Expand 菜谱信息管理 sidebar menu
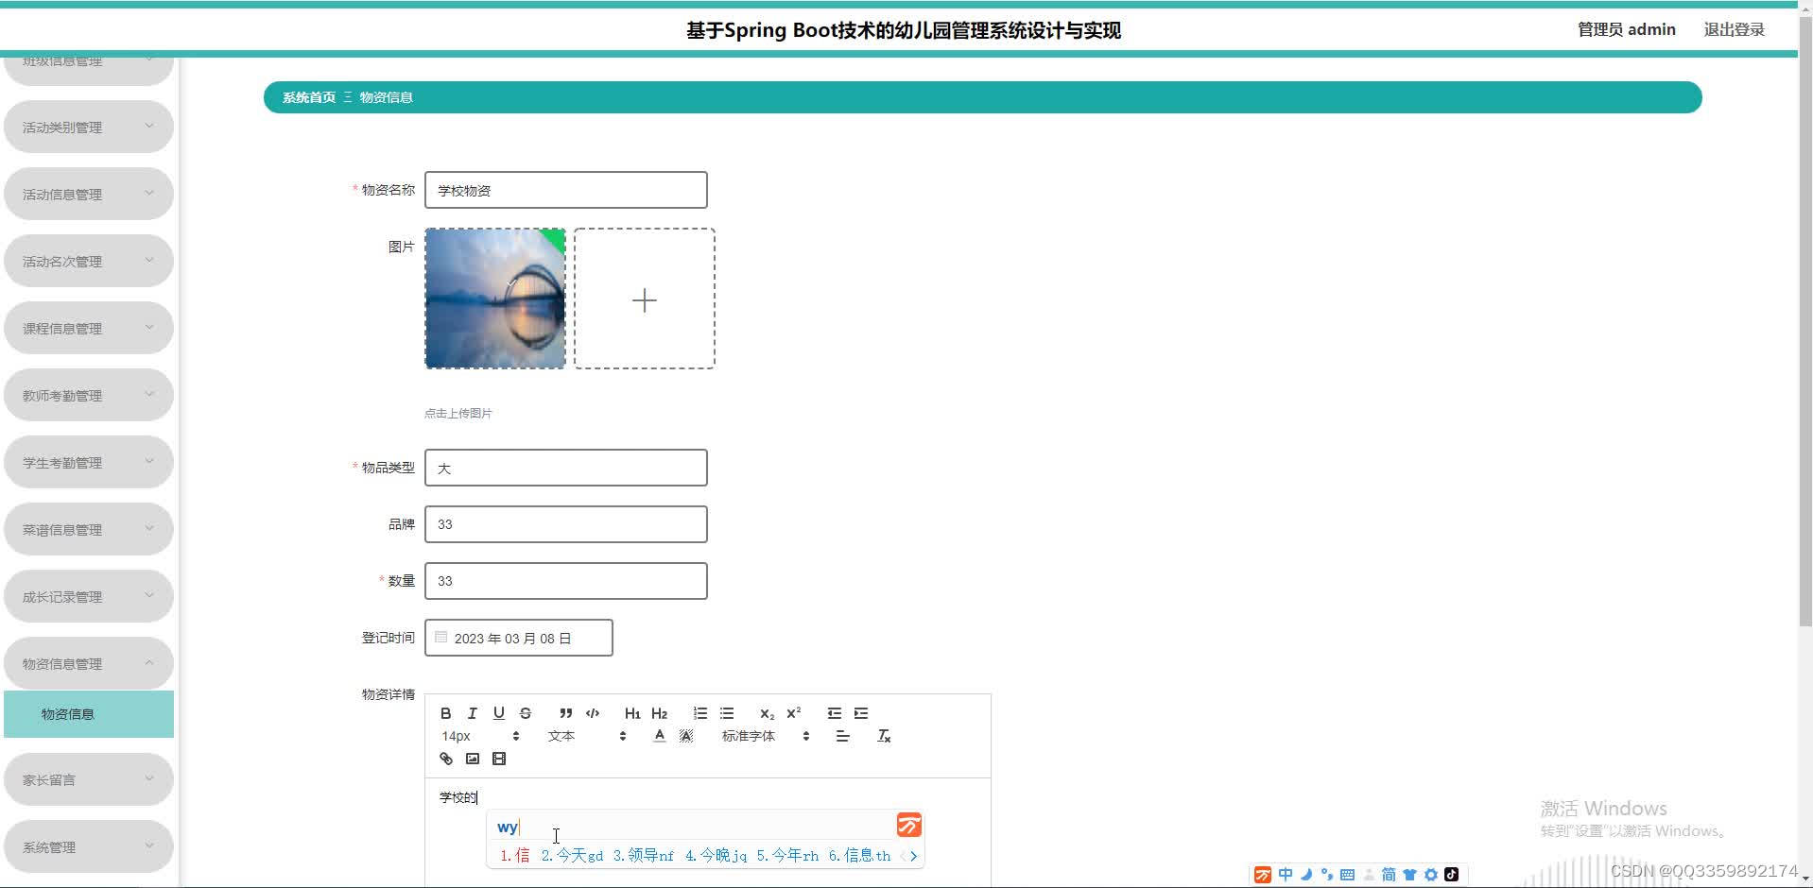Image resolution: width=1813 pixels, height=888 pixels. [x=89, y=529]
